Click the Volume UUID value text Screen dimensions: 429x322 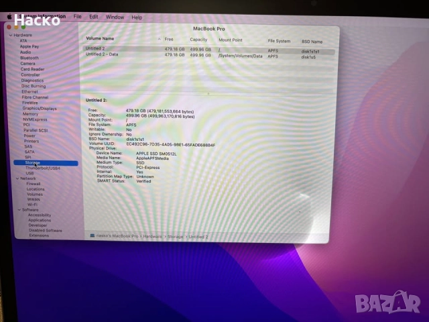(171, 144)
